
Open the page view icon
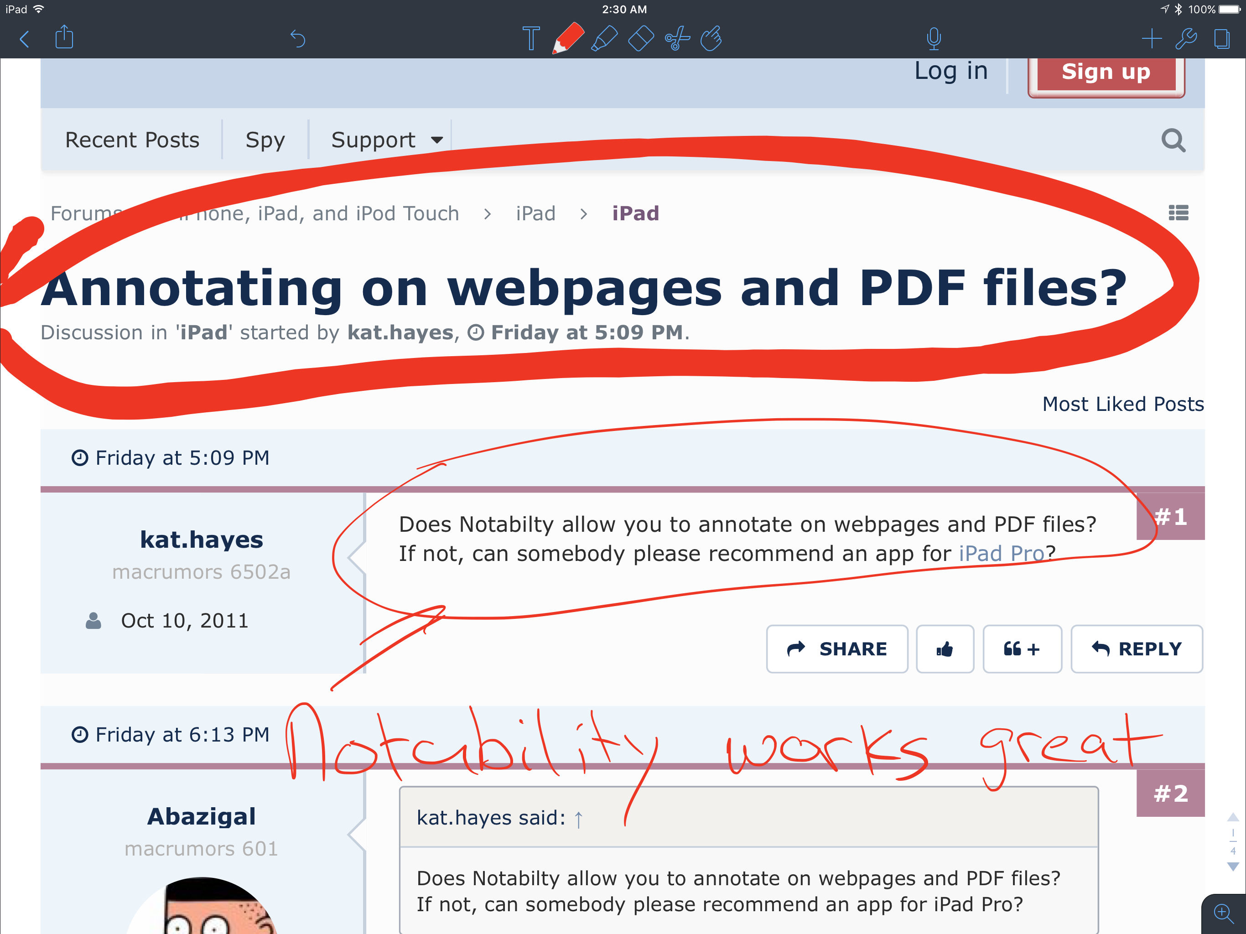click(x=1221, y=38)
